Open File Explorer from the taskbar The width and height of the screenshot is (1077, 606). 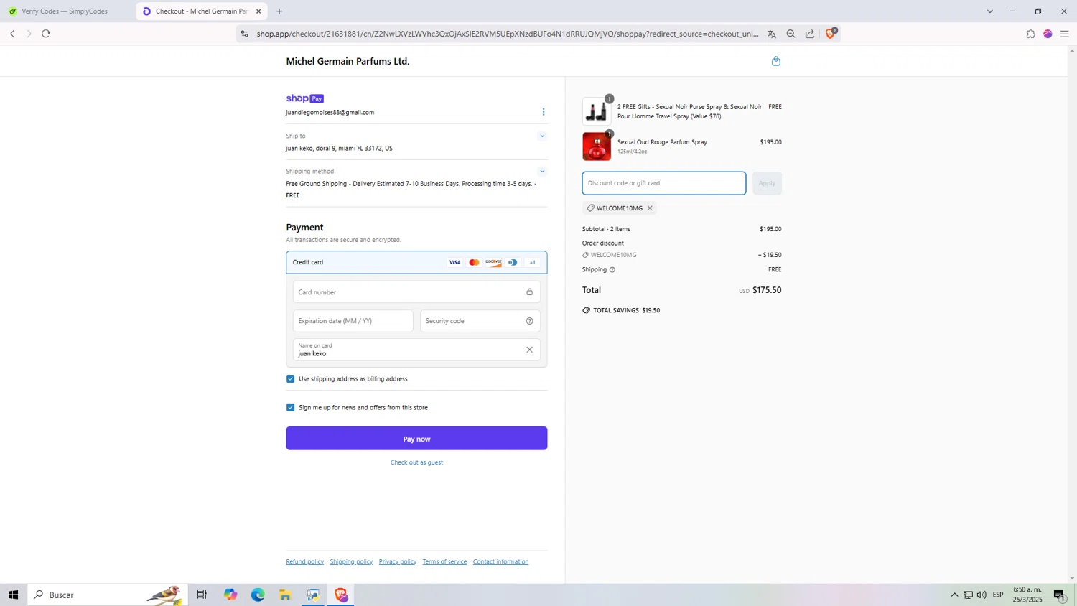click(x=285, y=595)
